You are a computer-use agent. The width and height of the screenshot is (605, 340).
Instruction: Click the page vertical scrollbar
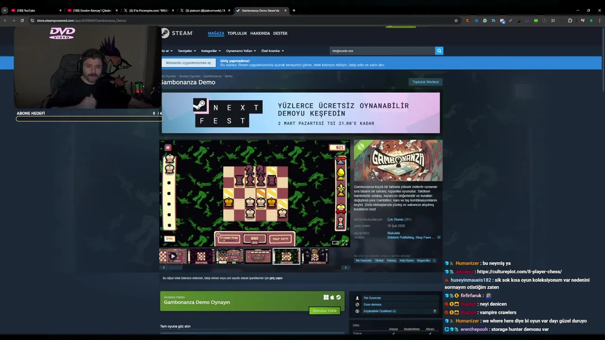603,59
